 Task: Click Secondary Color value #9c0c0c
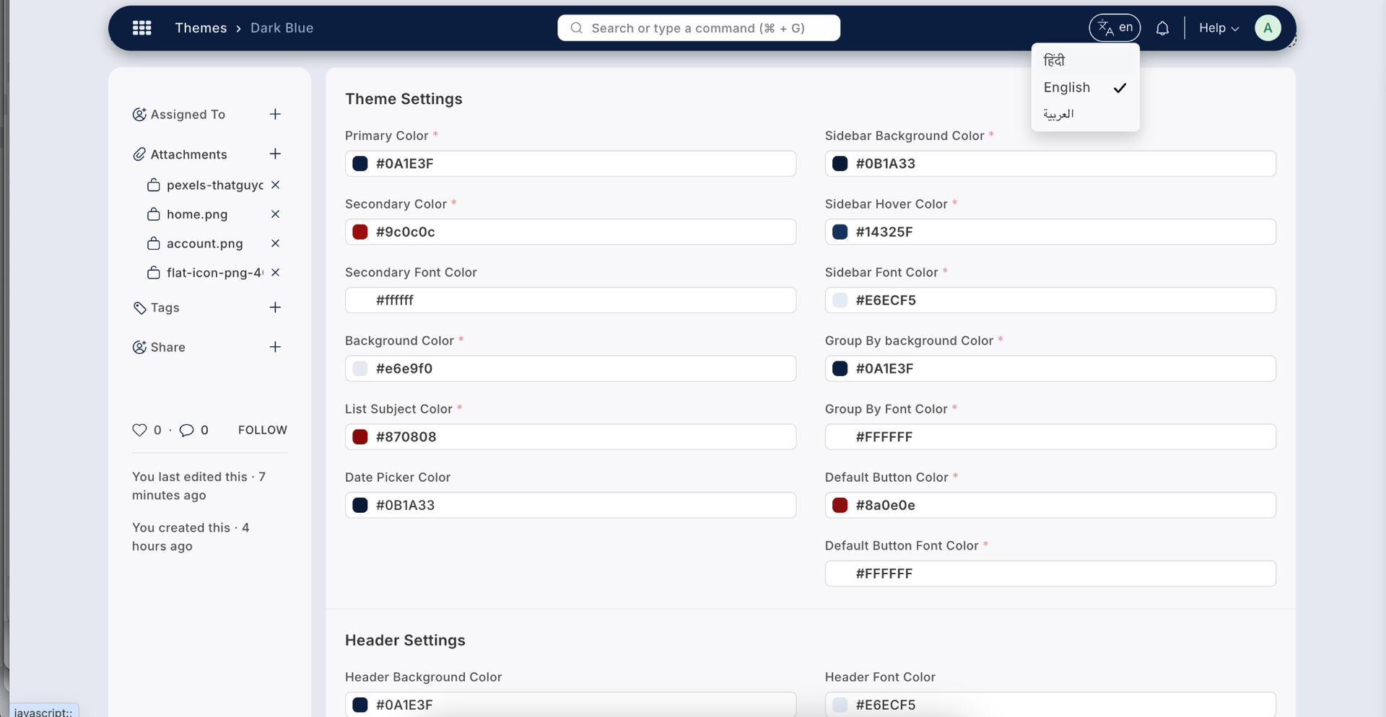coord(405,232)
